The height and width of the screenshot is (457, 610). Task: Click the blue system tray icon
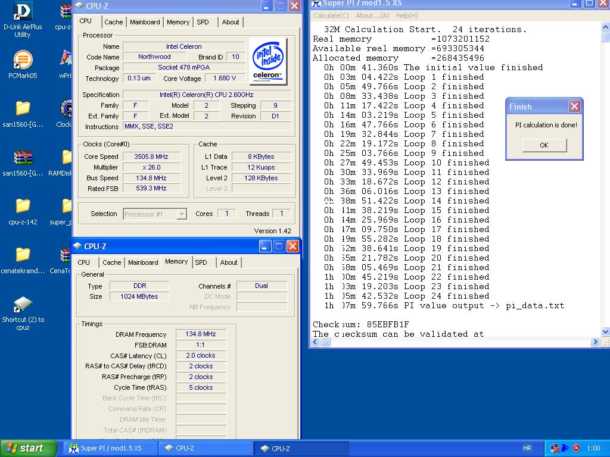pos(565,448)
